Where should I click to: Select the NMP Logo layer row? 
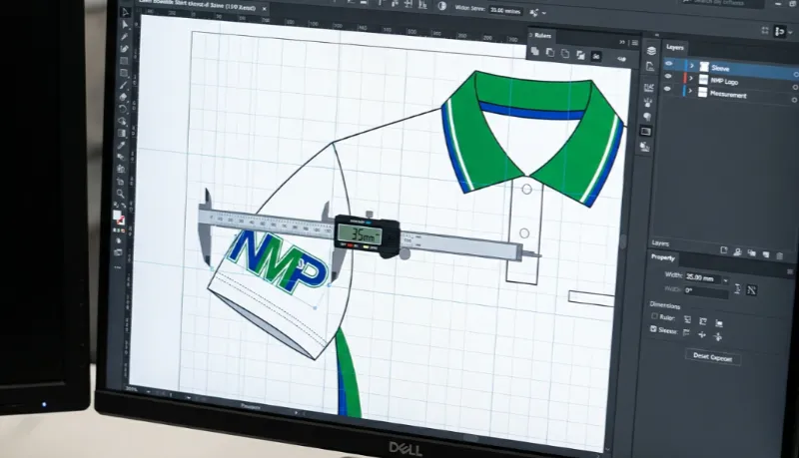(x=730, y=81)
